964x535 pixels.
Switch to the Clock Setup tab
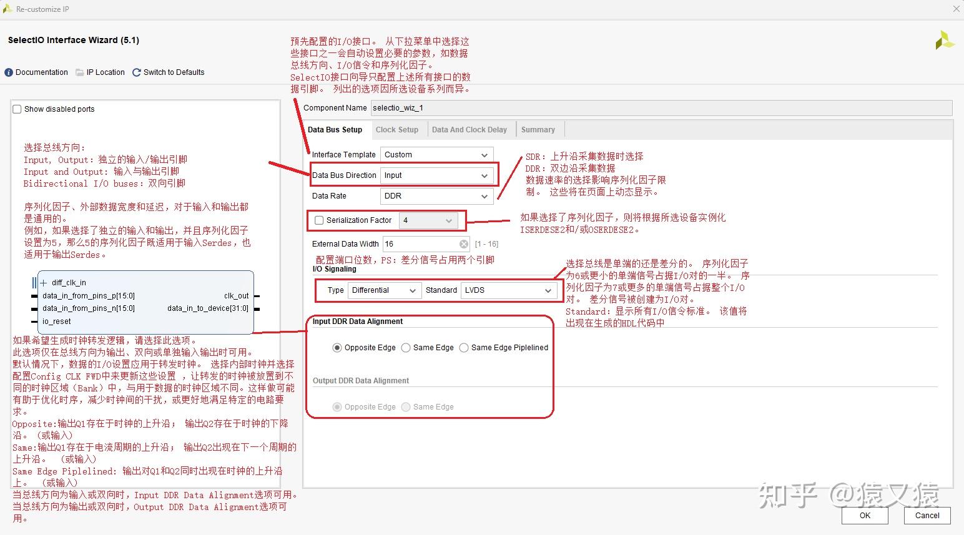point(398,129)
